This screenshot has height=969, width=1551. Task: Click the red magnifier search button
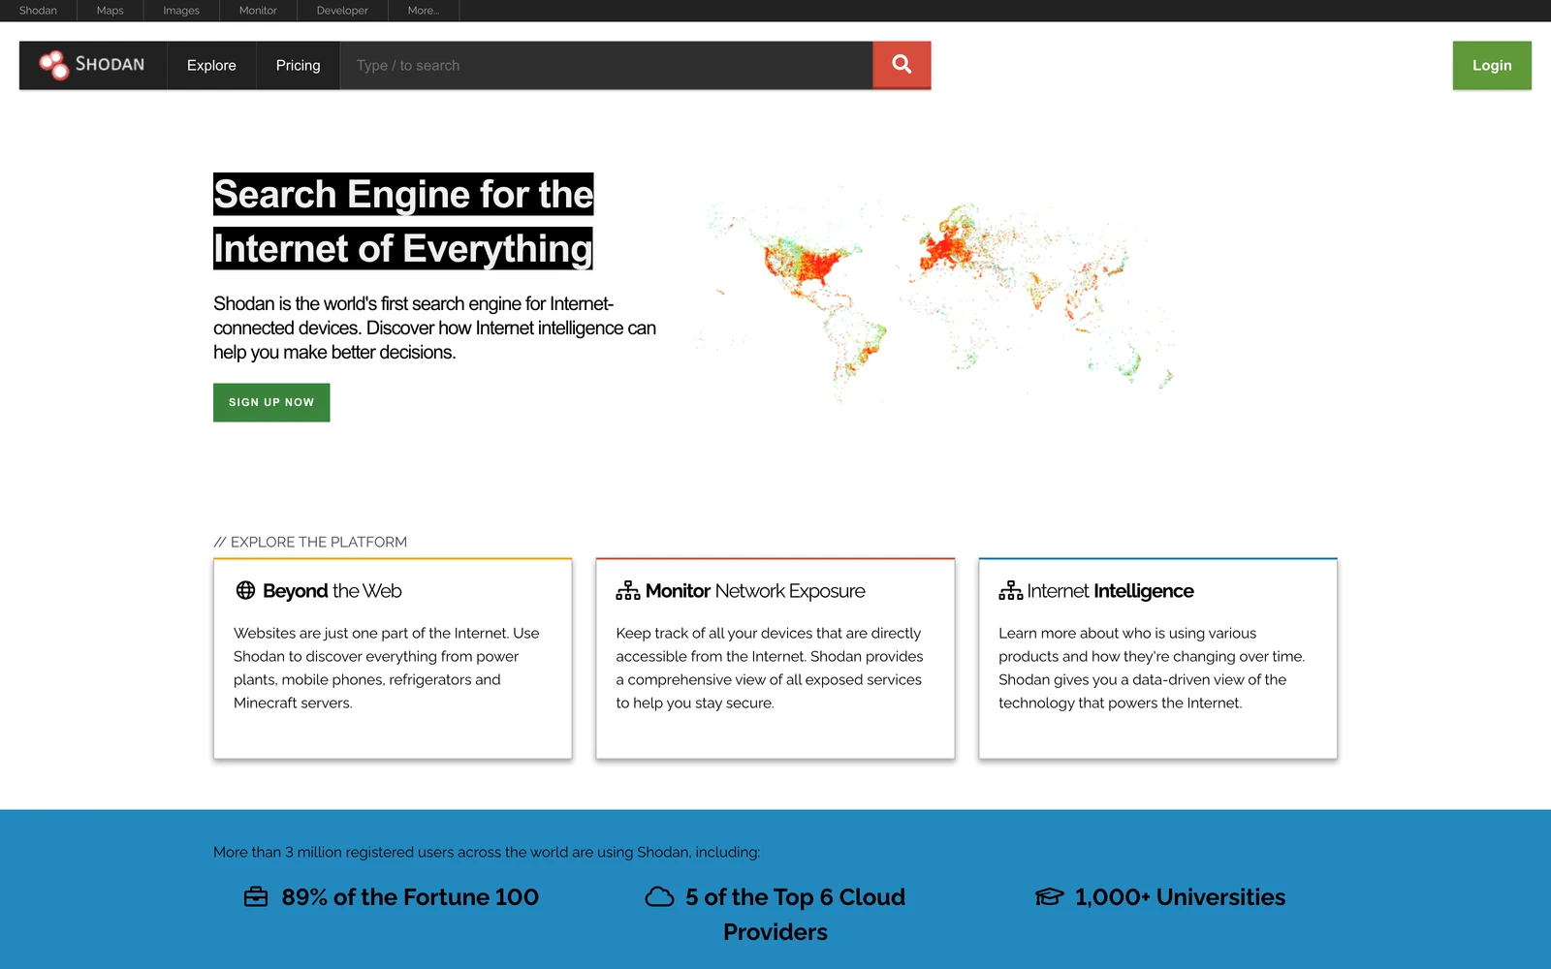tap(902, 65)
